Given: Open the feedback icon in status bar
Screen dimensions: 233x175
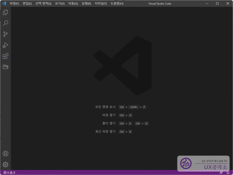Looking at the screenshot, I should pos(221,173).
